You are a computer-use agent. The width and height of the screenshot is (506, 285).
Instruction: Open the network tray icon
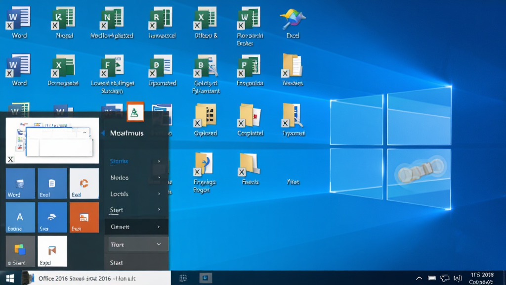(445, 278)
